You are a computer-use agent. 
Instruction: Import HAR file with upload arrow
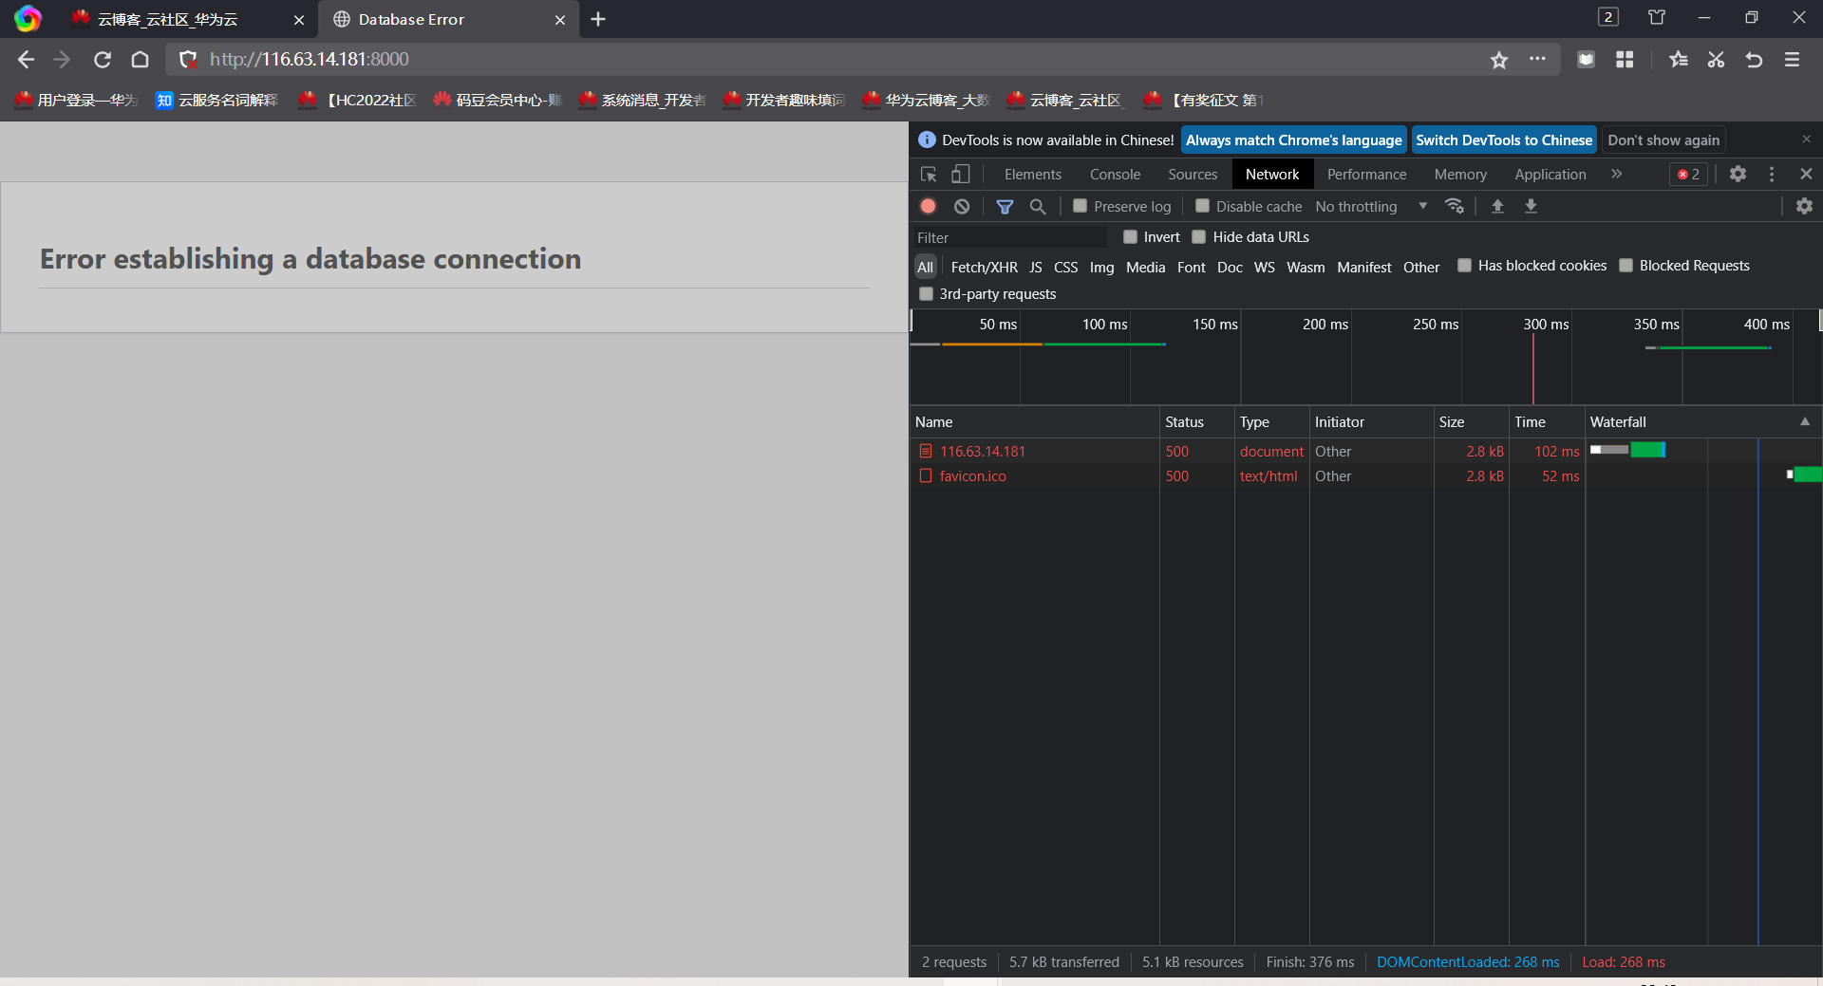tap(1497, 206)
